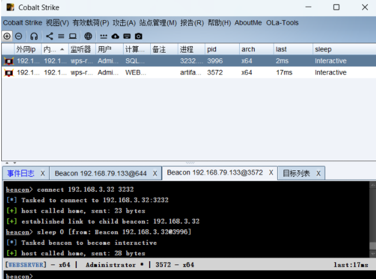Screen dimensions: 376x279
Task: Open the 视图(V) menu
Action: [x=57, y=23]
